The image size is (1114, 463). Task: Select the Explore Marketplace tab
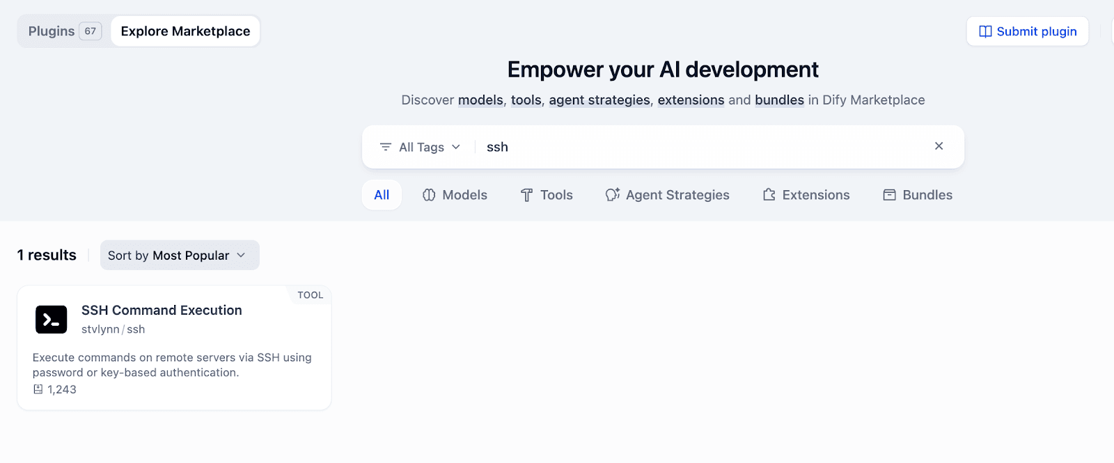point(185,31)
